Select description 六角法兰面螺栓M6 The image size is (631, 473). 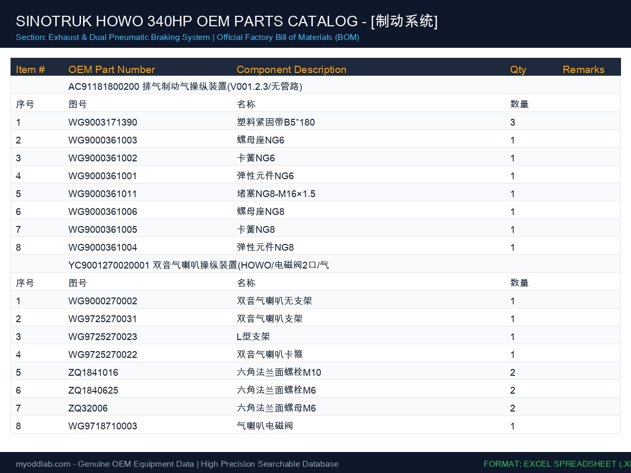(276, 390)
